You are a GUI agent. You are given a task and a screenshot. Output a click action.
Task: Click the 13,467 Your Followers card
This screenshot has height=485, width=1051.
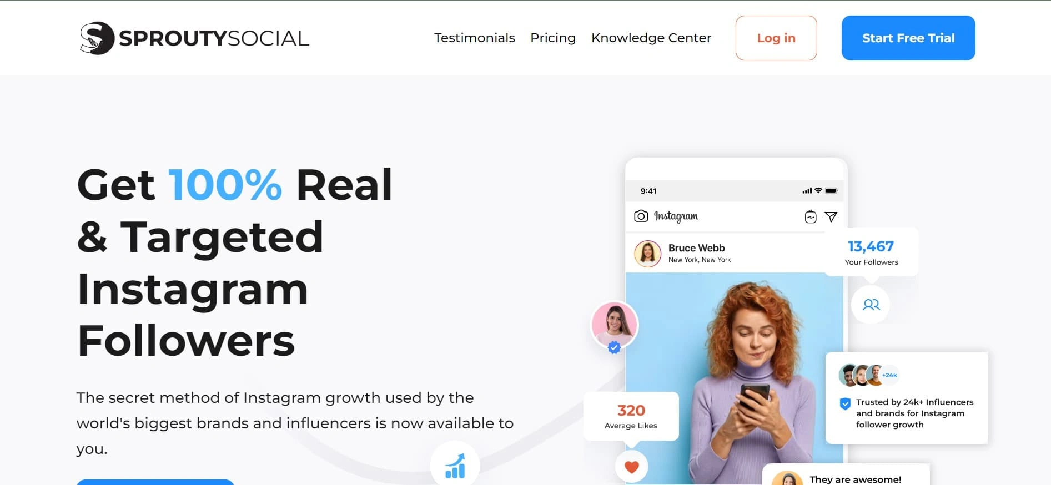point(871,252)
